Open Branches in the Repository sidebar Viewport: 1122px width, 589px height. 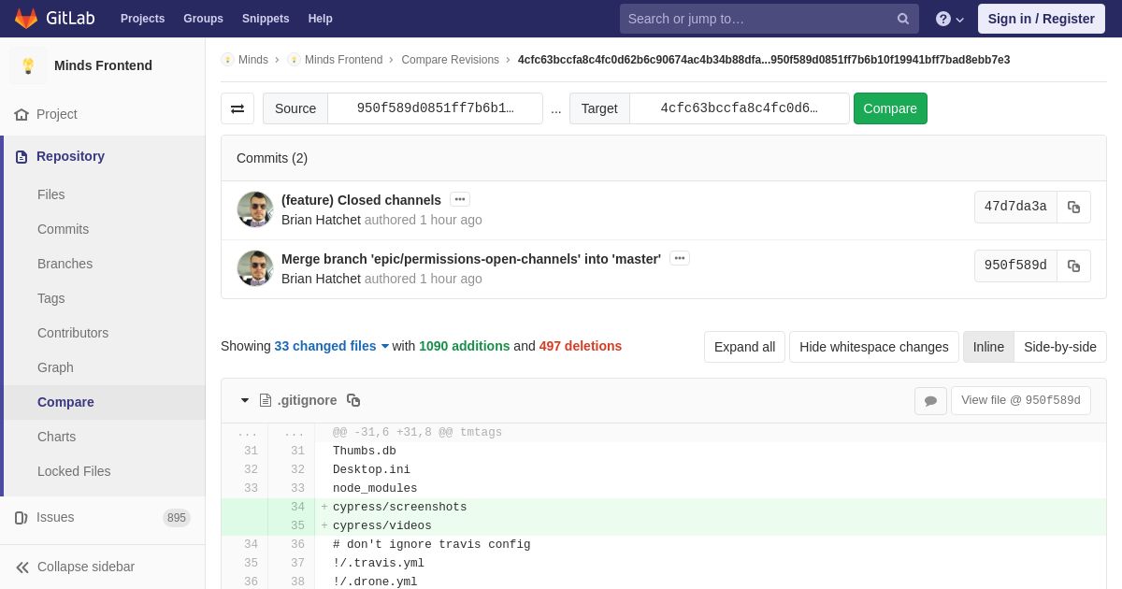coord(65,264)
